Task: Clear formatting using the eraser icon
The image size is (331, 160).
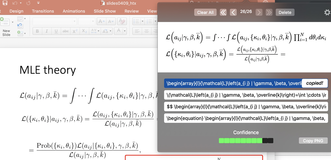Action: [x=122, y=21]
